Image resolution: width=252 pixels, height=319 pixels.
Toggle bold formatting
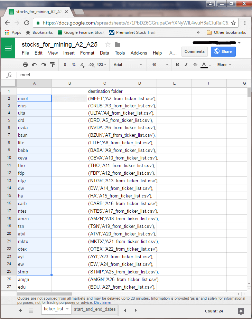177,65
